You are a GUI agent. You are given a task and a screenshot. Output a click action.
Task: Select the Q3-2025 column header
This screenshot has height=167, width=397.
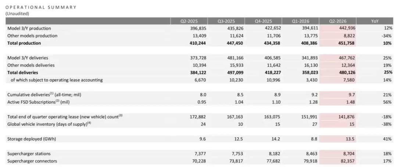pos(226,21)
